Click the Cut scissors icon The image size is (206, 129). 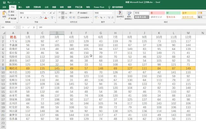[9, 11]
